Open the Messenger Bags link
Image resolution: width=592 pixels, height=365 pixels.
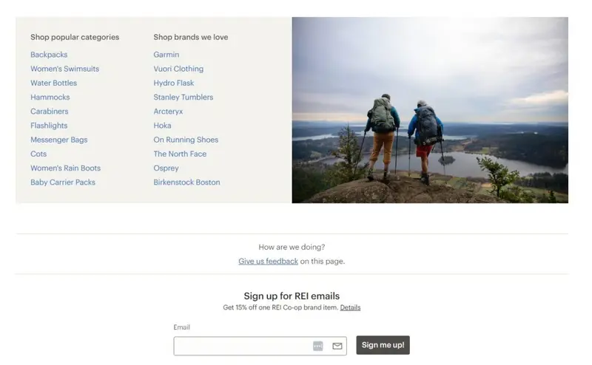pos(58,140)
